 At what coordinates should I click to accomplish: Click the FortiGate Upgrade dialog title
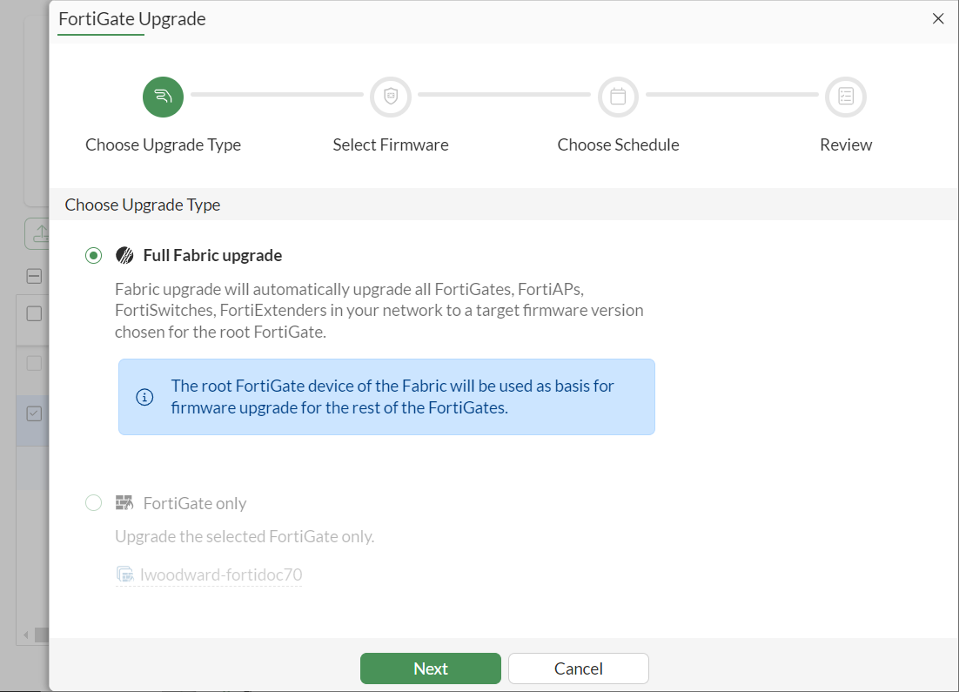[131, 18]
